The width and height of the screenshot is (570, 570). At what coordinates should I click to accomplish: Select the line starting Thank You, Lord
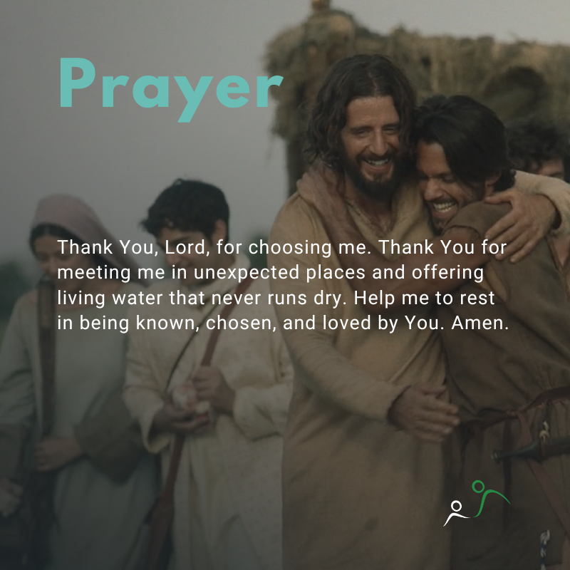[281, 247]
